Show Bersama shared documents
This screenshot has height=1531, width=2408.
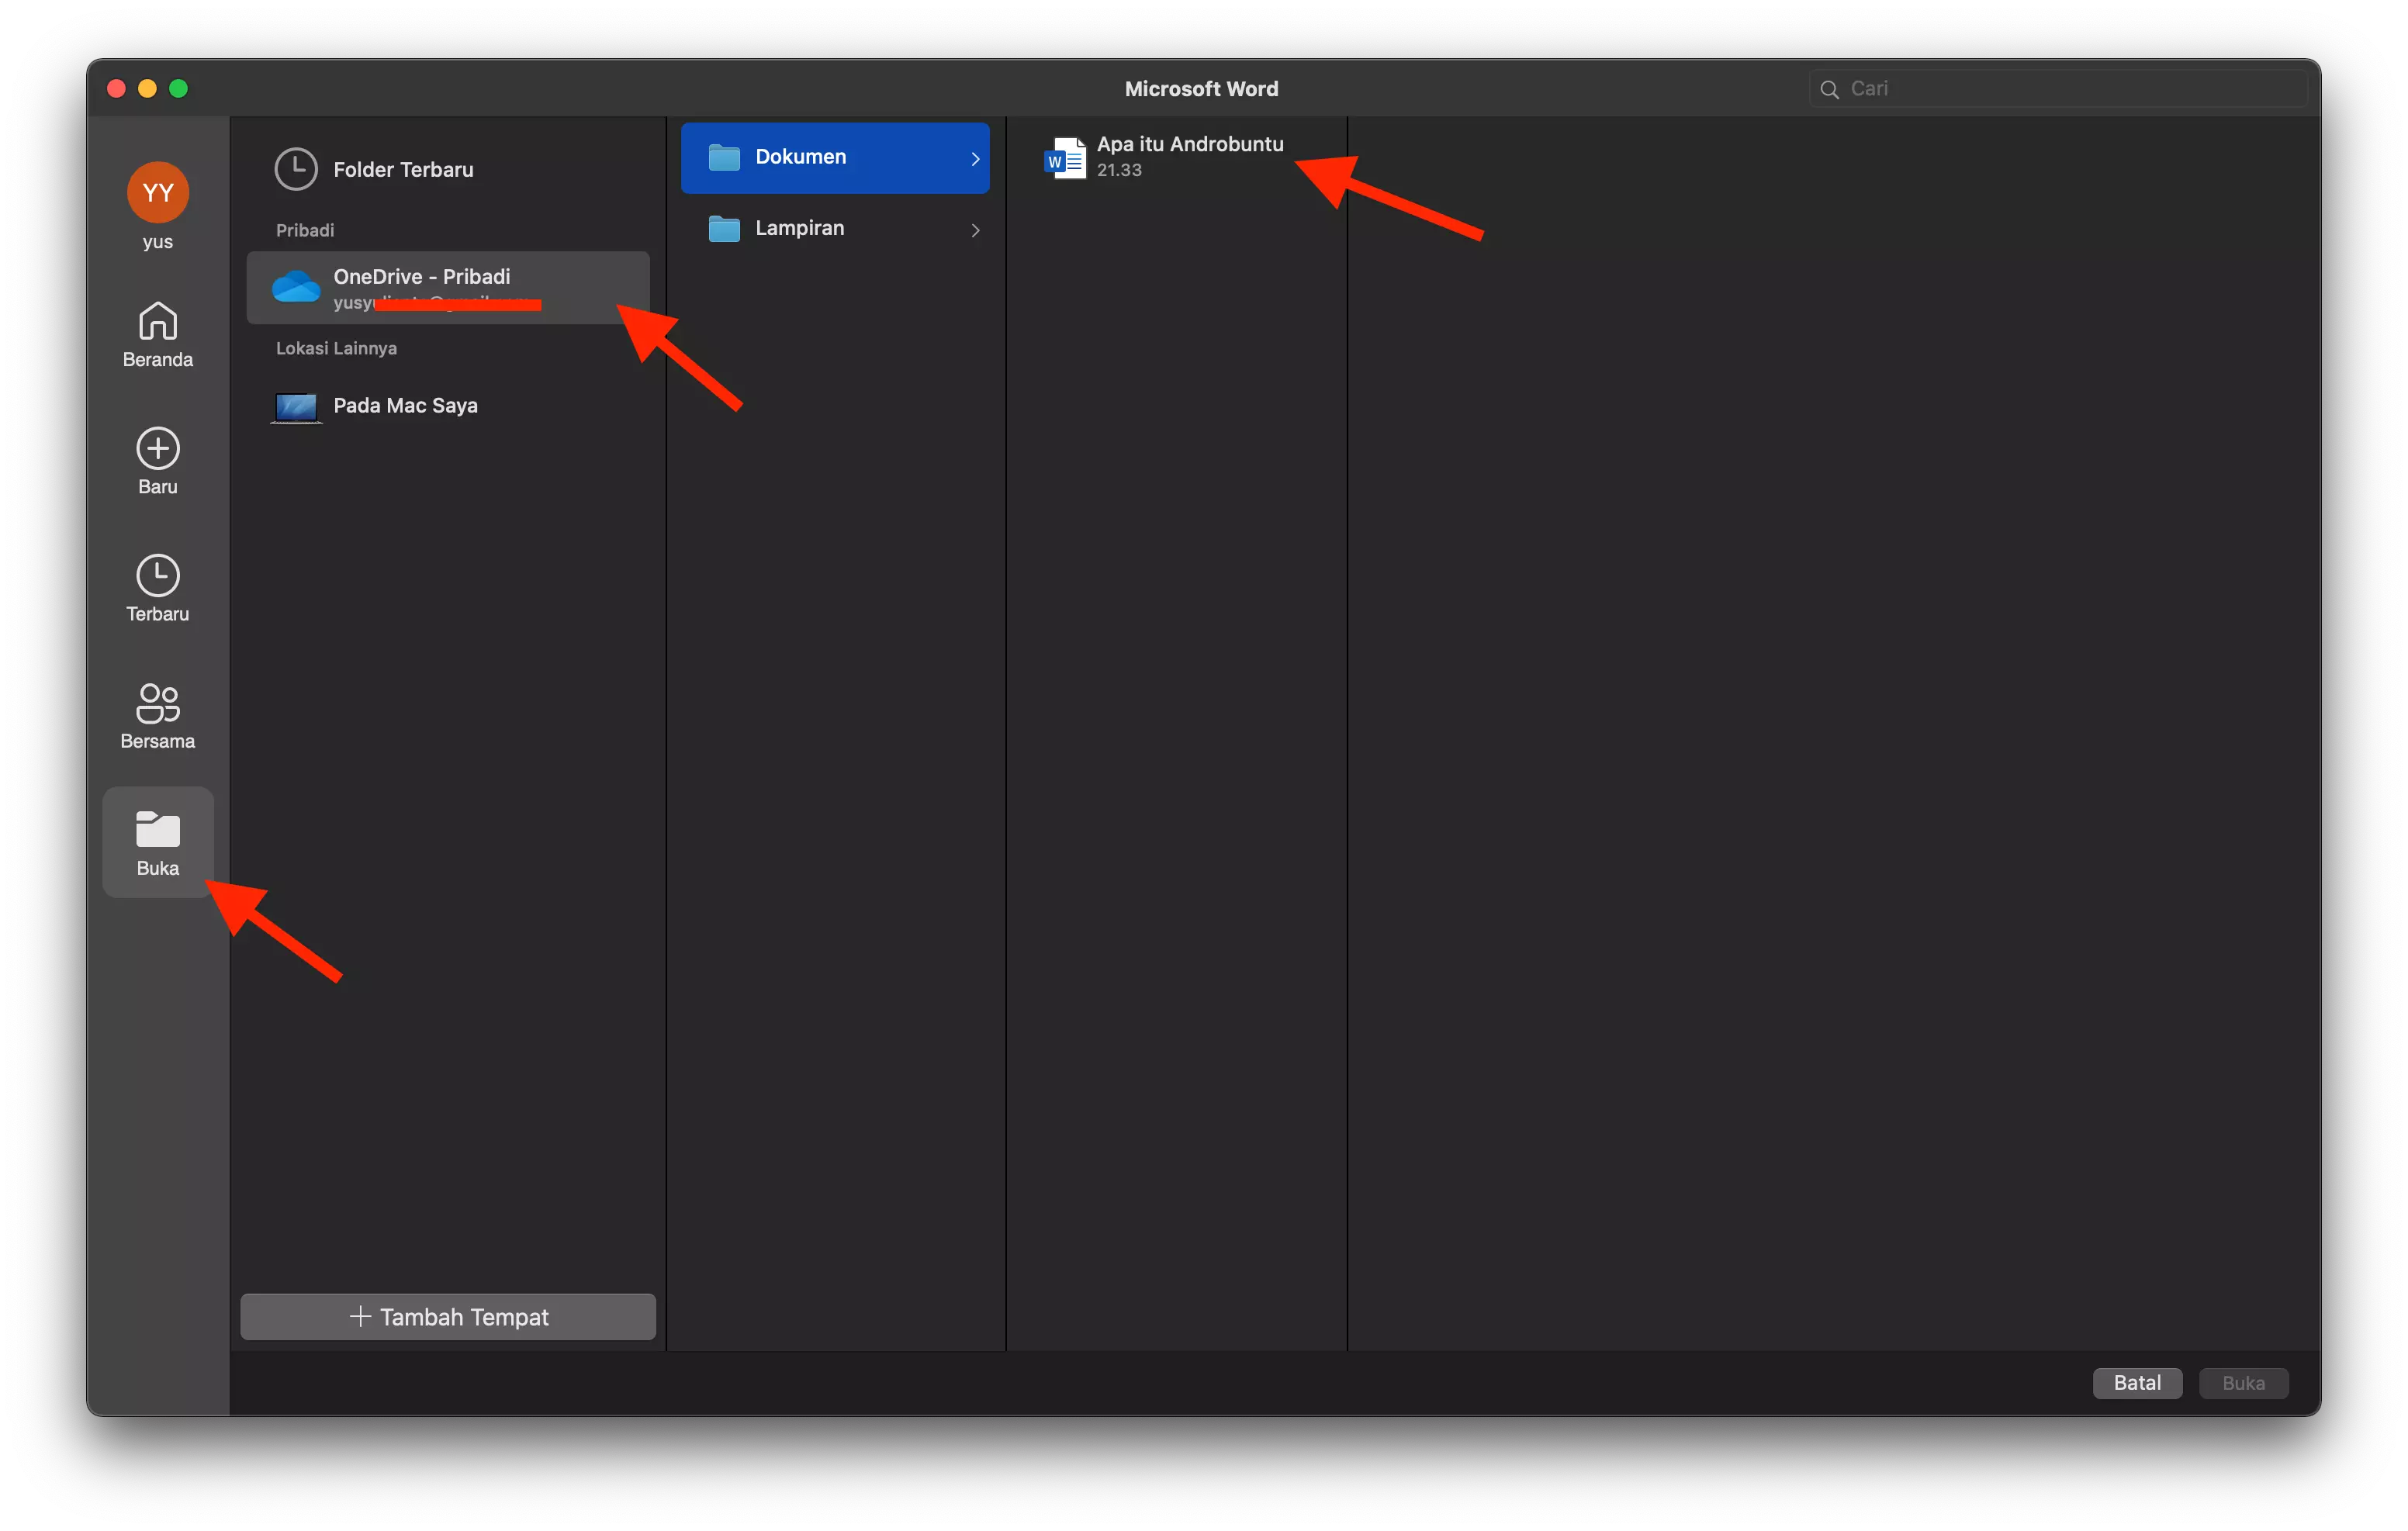(x=158, y=716)
